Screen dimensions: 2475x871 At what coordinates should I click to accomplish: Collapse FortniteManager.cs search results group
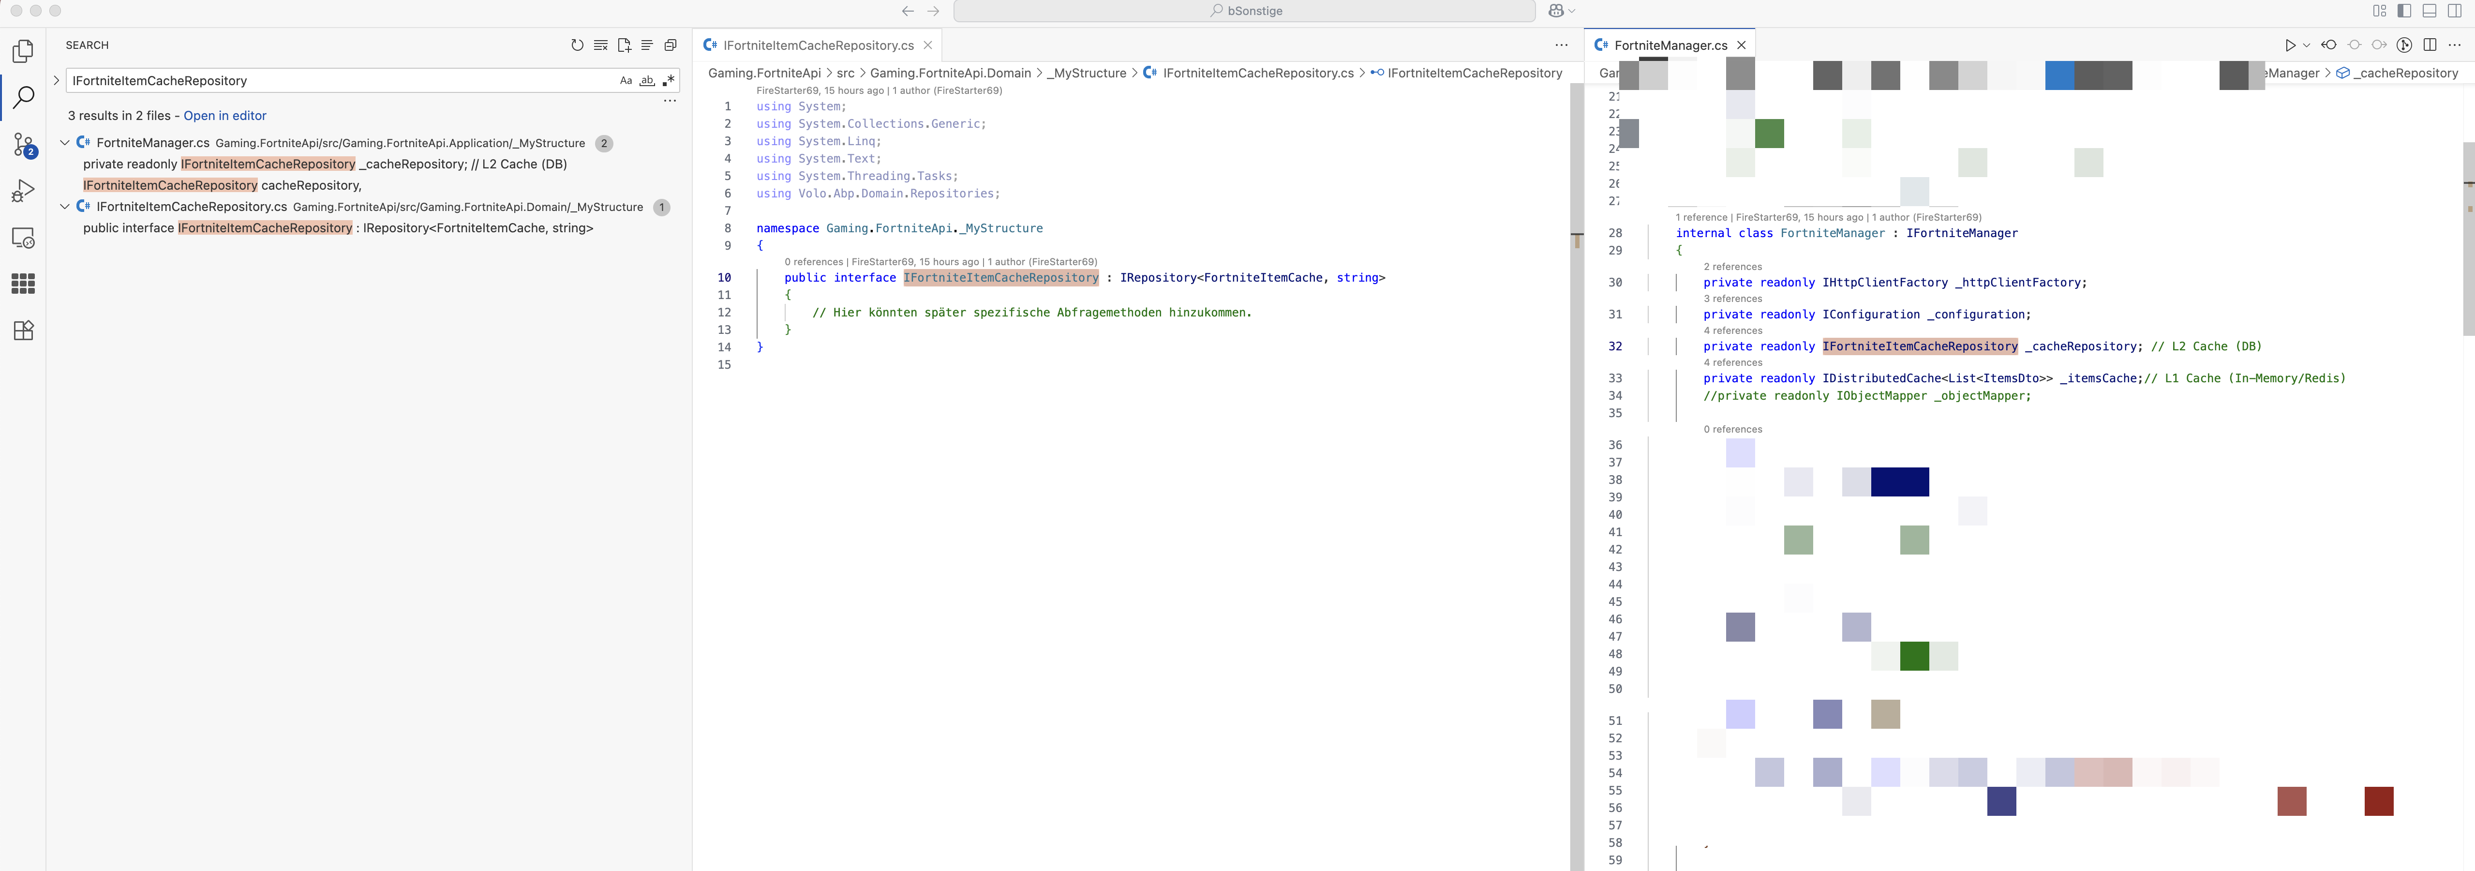[x=65, y=143]
